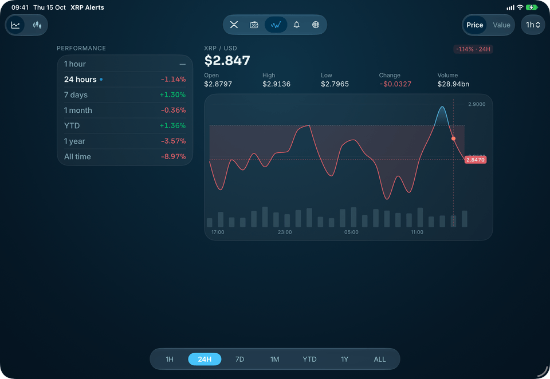Click the $2.847 current price

[227, 61]
